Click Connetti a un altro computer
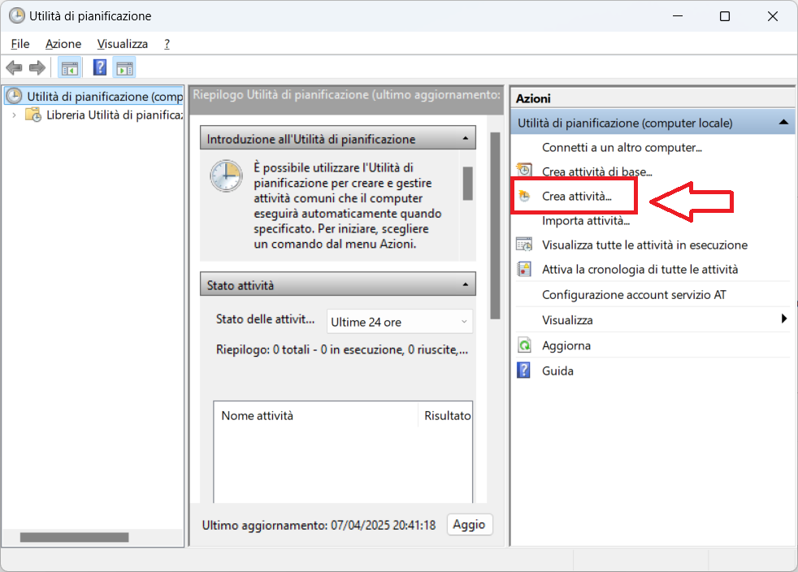This screenshot has width=798, height=572. (x=622, y=147)
